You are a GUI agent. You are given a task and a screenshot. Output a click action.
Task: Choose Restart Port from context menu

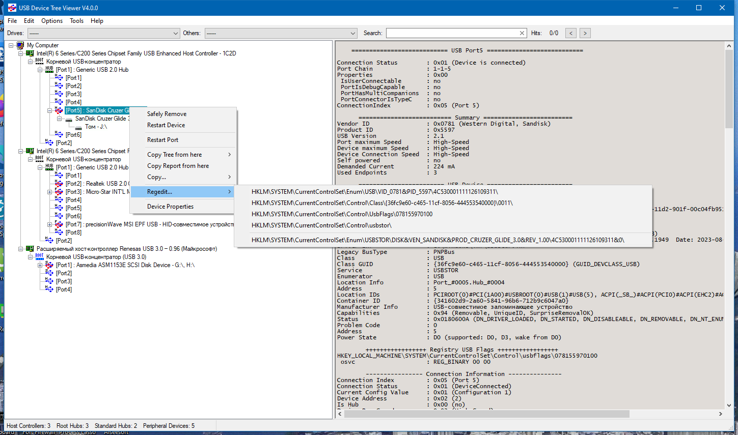183,140
